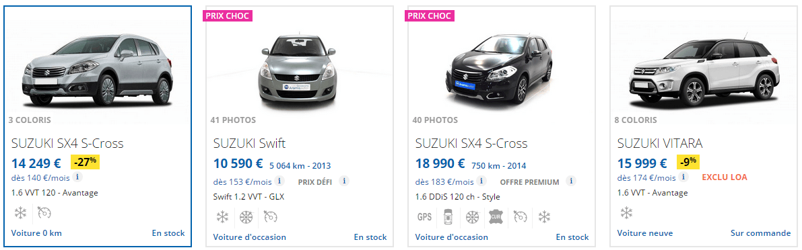
Task: Click the info icon beside OFFRE PREMIUM
Action: 571,181
